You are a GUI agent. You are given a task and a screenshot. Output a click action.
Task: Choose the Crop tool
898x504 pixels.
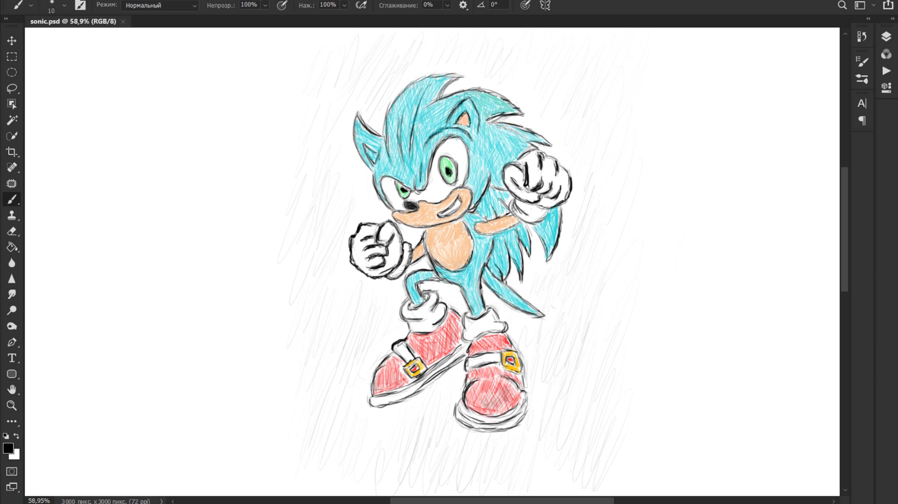click(x=12, y=151)
